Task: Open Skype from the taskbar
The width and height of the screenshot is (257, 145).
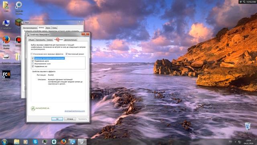Action: [35, 141]
